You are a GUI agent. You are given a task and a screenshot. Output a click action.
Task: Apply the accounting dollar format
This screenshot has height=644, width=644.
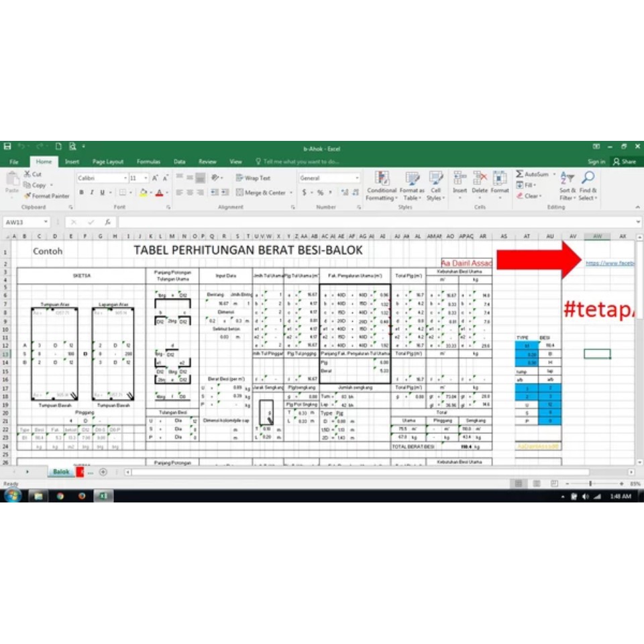click(305, 193)
